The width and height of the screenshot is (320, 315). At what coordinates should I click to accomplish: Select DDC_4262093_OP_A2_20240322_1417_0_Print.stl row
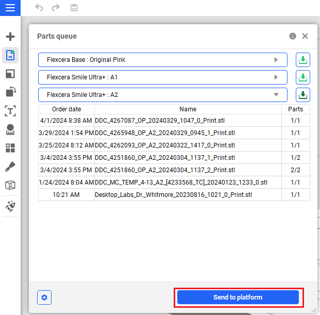tap(174, 145)
